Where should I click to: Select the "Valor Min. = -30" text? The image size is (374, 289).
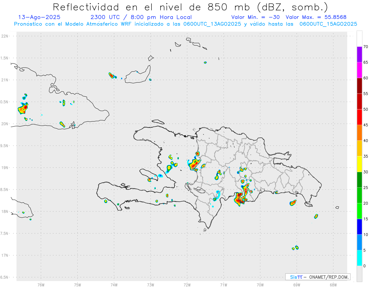[256, 17]
